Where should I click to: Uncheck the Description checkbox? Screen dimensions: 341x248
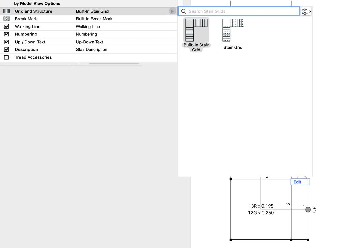pos(6,49)
